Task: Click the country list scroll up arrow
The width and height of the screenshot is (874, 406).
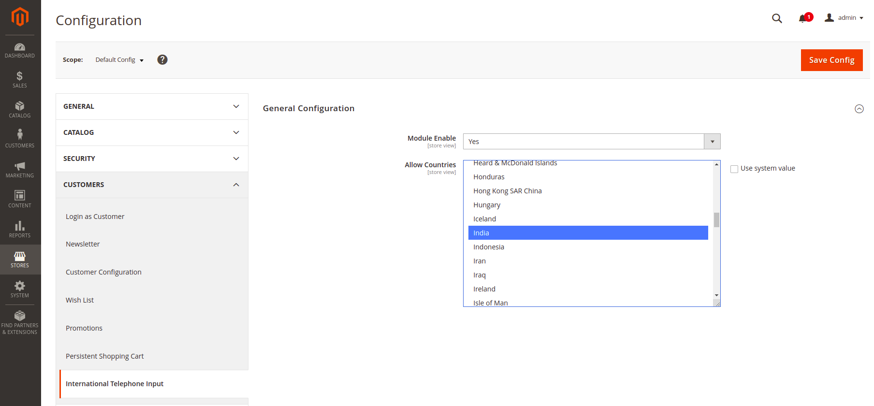Action: pyautogui.click(x=716, y=164)
